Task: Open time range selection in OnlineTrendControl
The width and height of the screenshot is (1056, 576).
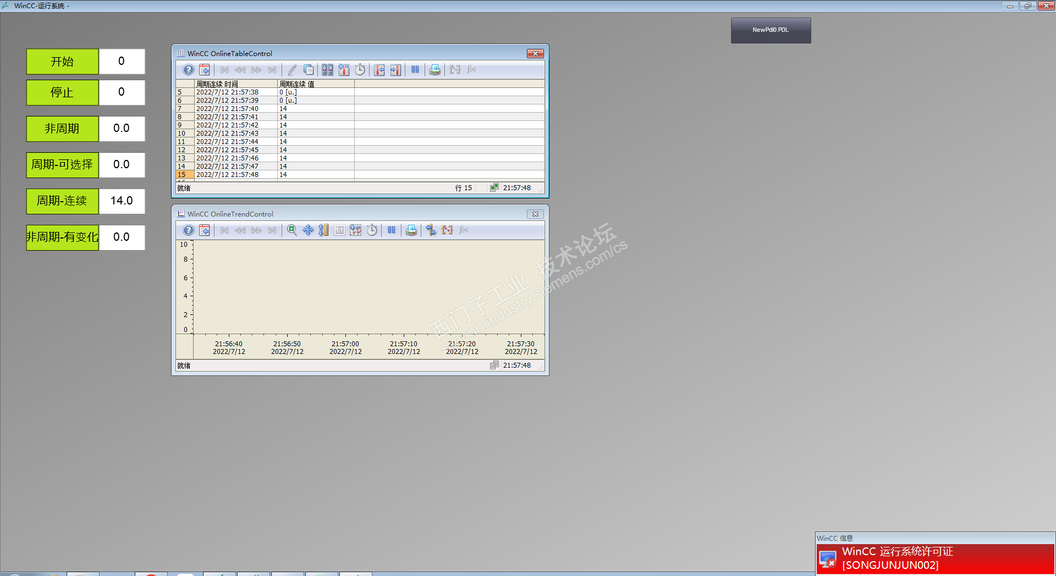Action: tap(372, 230)
